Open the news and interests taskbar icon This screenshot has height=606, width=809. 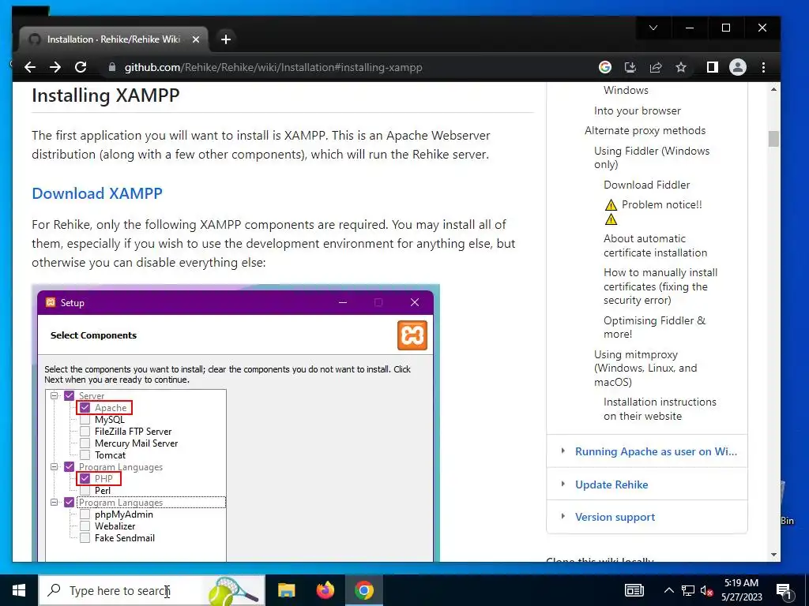634,590
